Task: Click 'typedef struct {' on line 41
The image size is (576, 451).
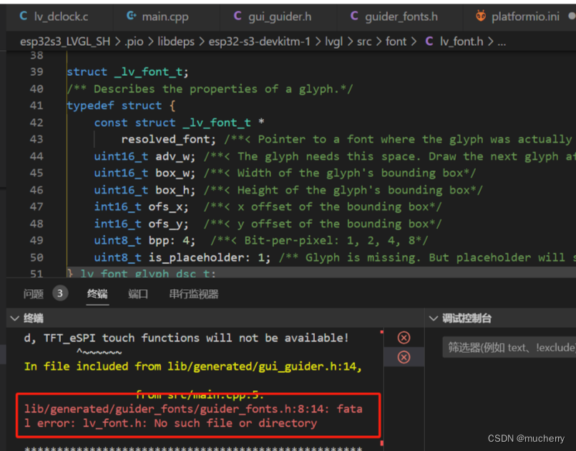Action: tap(121, 105)
